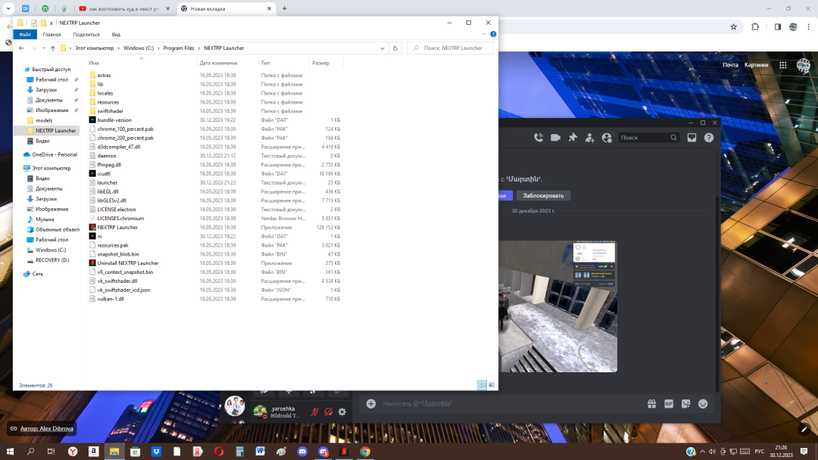
Task: Open a new Chrome tab with plus
Action: (x=284, y=8)
